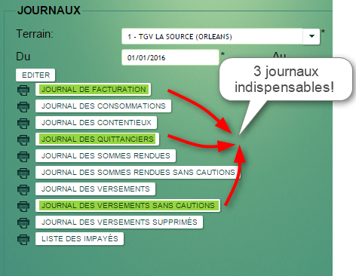This screenshot has width=356, height=276.
Task: Open Journal des Contentieux
Action: (97, 123)
